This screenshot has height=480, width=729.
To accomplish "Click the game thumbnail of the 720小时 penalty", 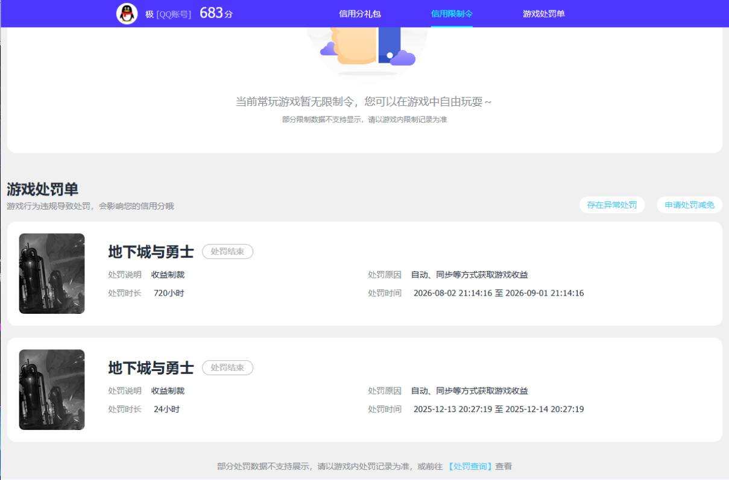I will coord(52,273).
